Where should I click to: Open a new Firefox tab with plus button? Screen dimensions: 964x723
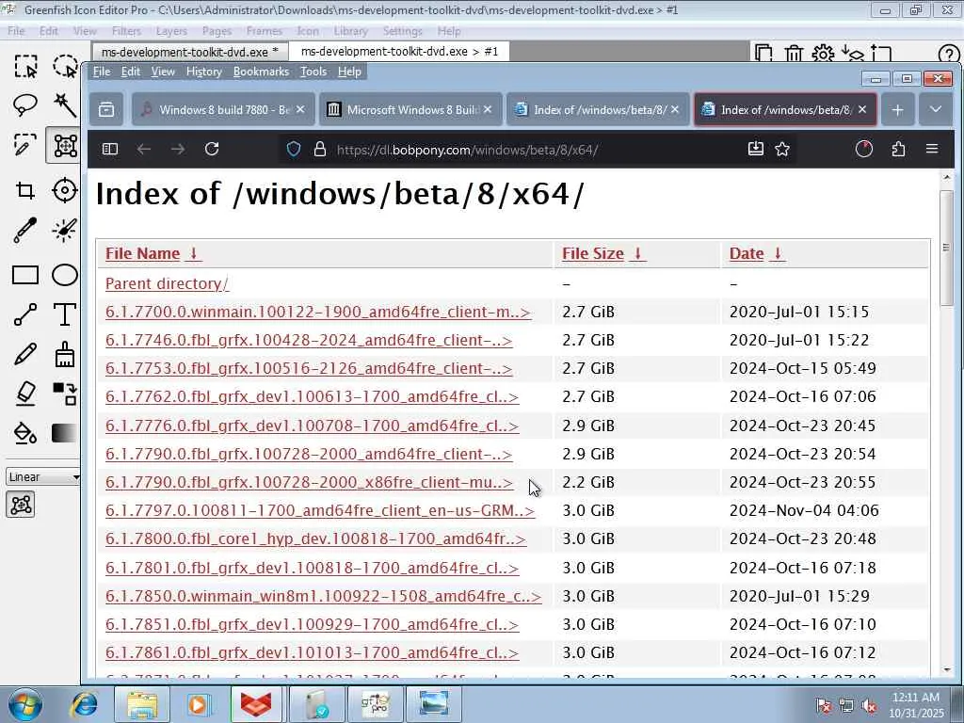pyautogui.click(x=897, y=109)
